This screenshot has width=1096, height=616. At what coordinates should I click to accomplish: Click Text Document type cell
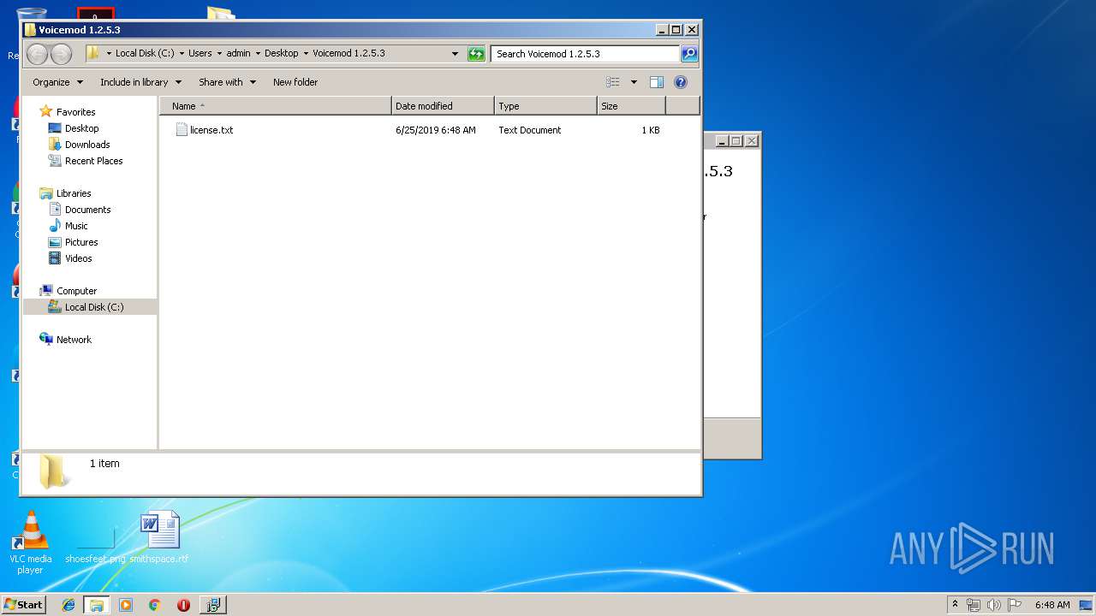pyautogui.click(x=530, y=130)
